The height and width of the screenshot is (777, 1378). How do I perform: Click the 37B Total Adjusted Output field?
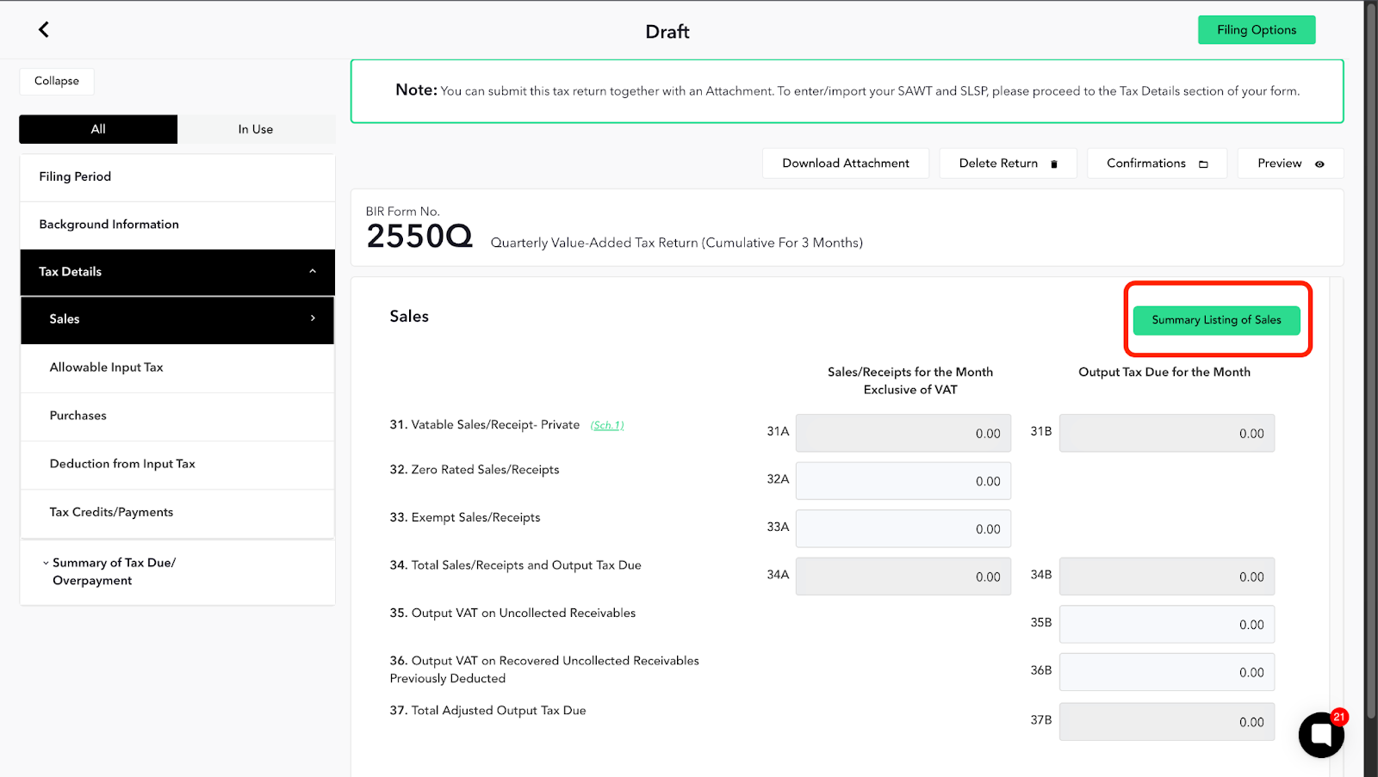coord(1167,722)
